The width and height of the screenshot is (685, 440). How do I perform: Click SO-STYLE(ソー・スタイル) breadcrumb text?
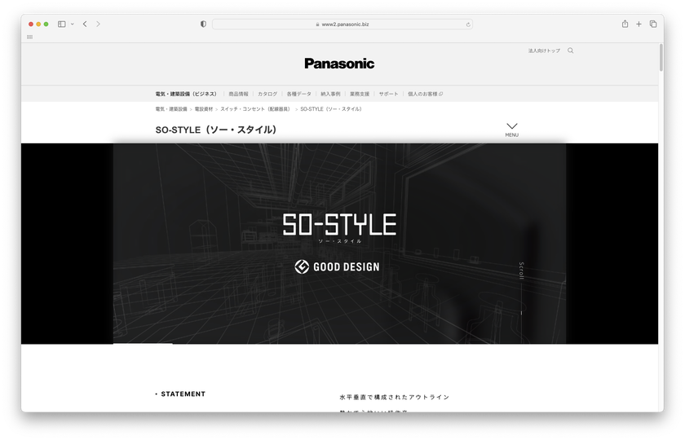(x=331, y=109)
